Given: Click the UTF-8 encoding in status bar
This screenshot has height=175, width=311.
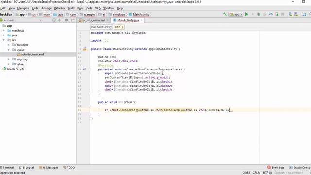Looking at the screenshot, I should (268, 173).
